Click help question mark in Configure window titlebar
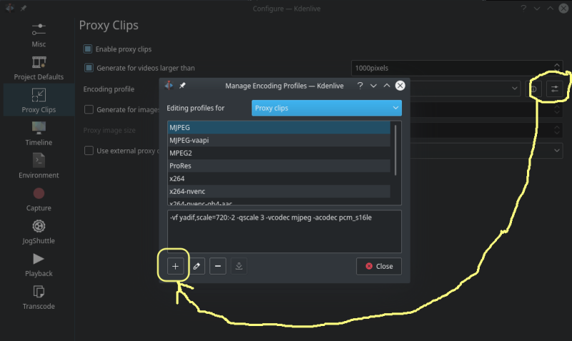The height and width of the screenshot is (341, 572). click(523, 8)
